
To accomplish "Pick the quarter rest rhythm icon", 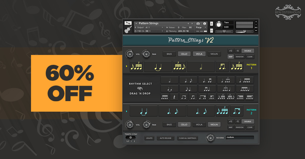I will point(174,97).
